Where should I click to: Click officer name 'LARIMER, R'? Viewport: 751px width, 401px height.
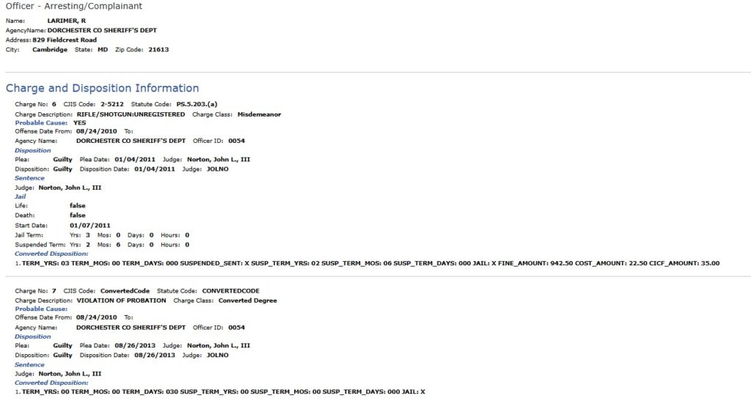67,21
